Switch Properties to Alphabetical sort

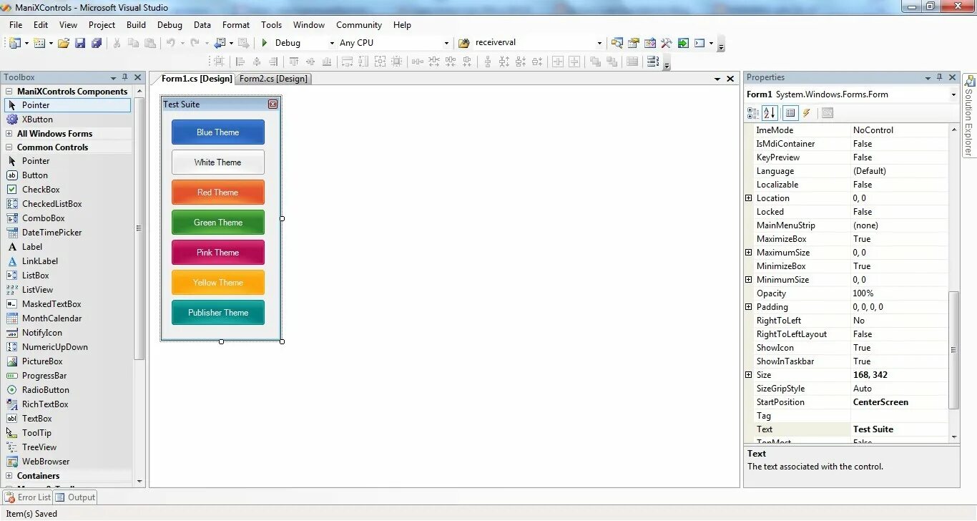(x=770, y=113)
